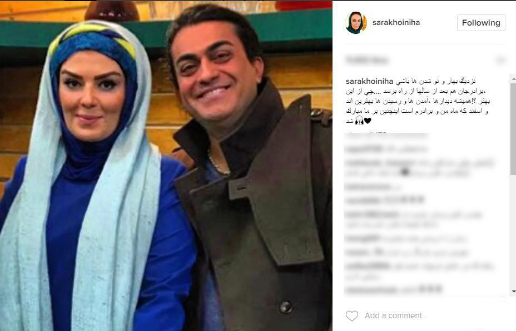
Task: Click the smiling man in the coat
Action: pos(250,171)
